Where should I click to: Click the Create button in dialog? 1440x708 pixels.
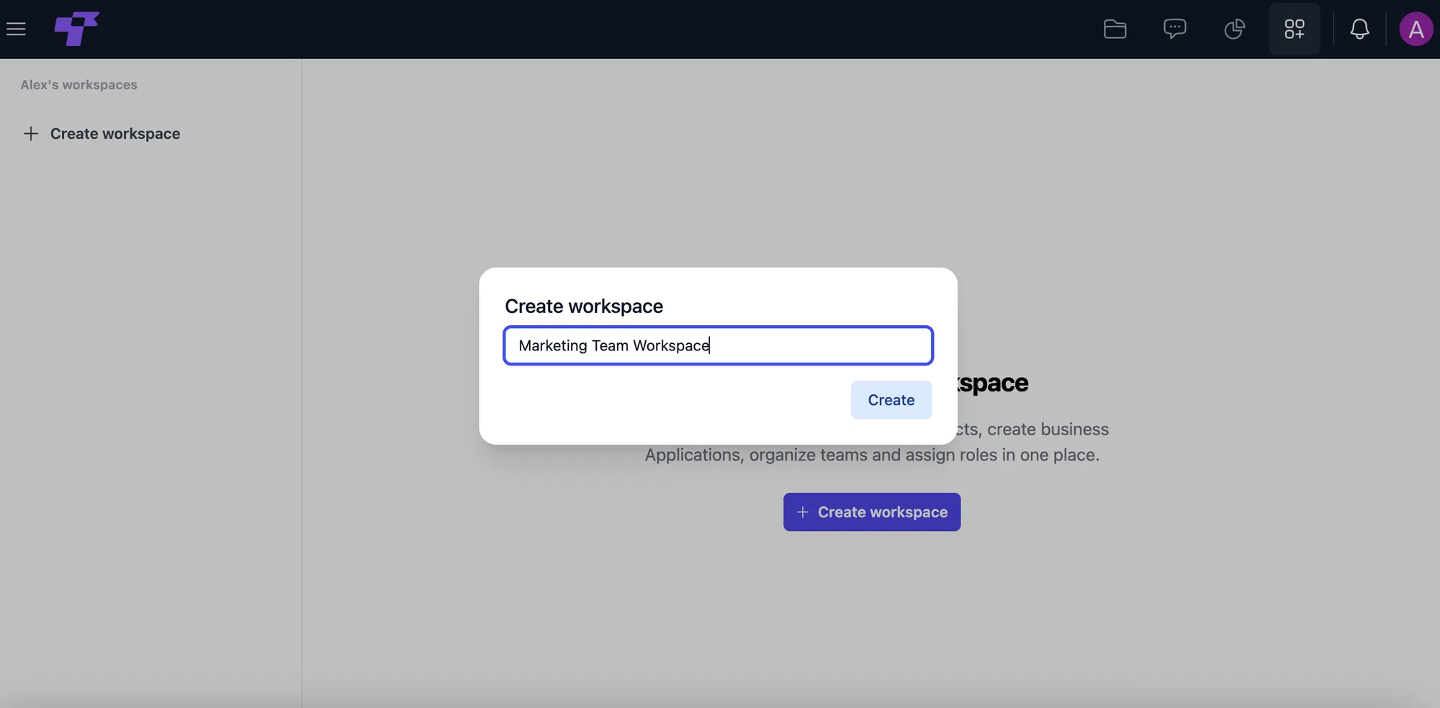pos(891,400)
